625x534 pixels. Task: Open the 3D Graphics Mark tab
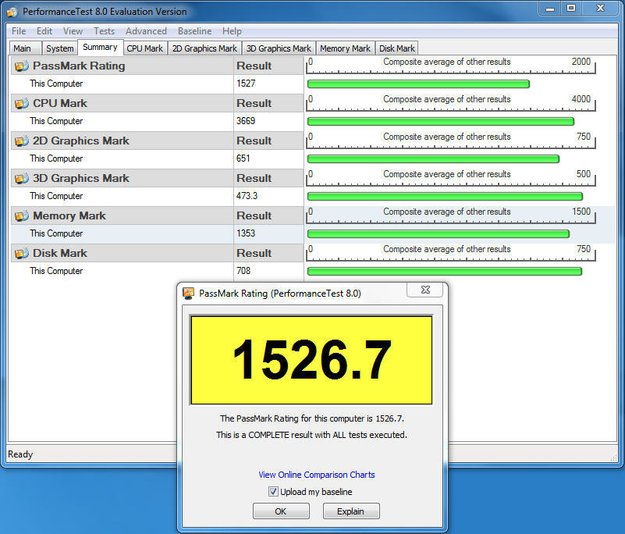click(279, 48)
